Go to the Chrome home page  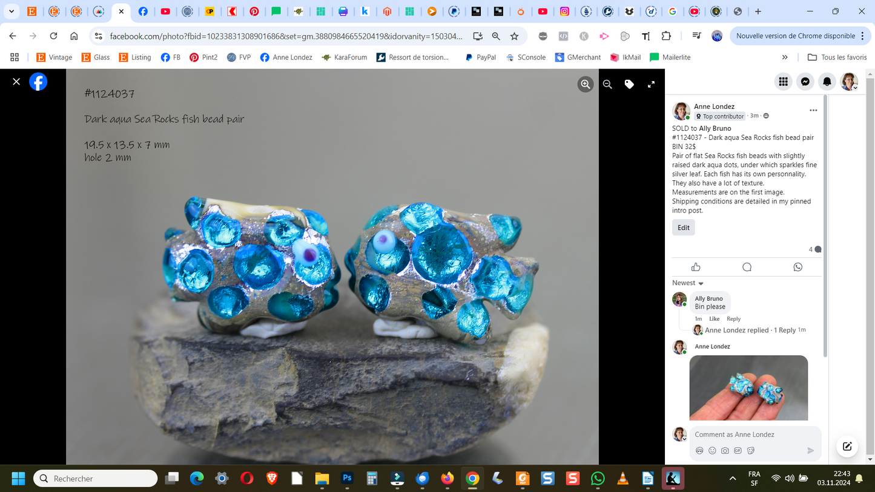pos(74,36)
